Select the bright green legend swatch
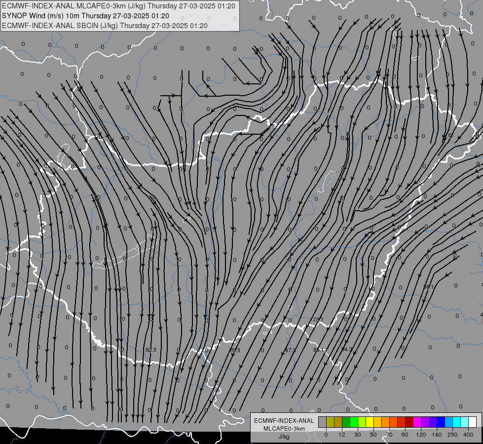Screen dimensions: 483x444 pos(354,422)
